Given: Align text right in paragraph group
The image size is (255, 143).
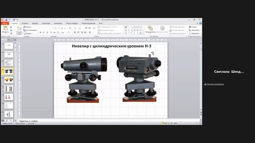Looking at the screenshot, I should point(82,33).
